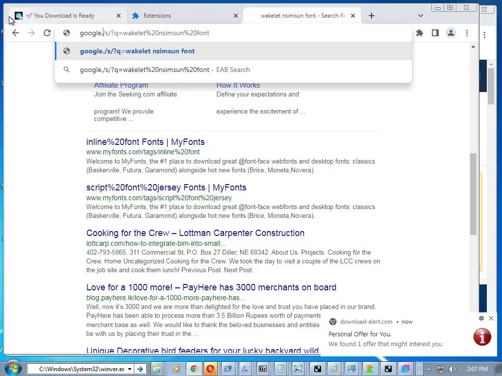Switch to the Extensions tab

point(157,16)
